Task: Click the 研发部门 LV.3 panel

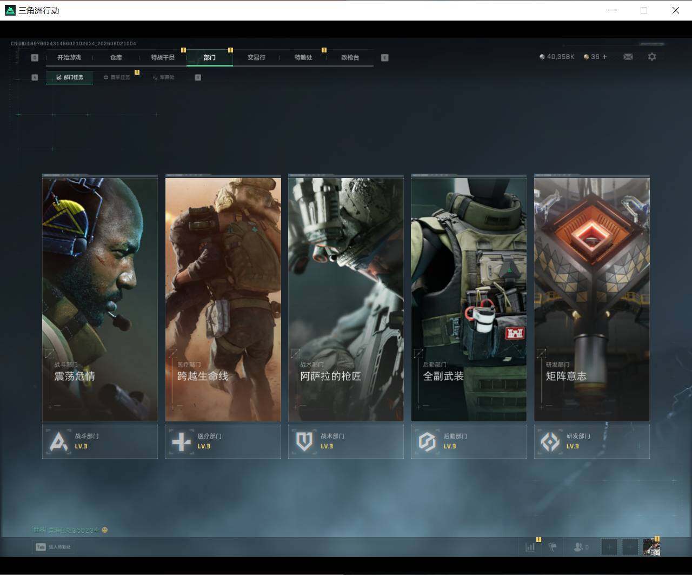Action: coord(592,441)
